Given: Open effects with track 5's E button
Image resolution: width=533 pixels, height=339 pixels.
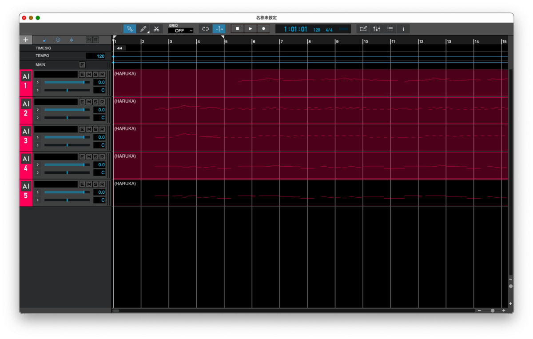Looking at the screenshot, I should point(82,184).
